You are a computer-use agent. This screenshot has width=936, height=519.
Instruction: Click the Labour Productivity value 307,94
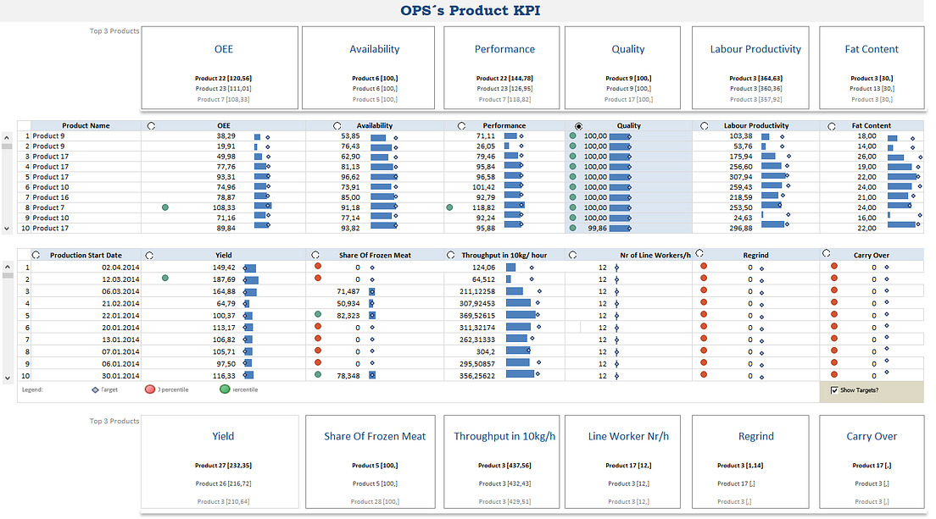(741, 177)
